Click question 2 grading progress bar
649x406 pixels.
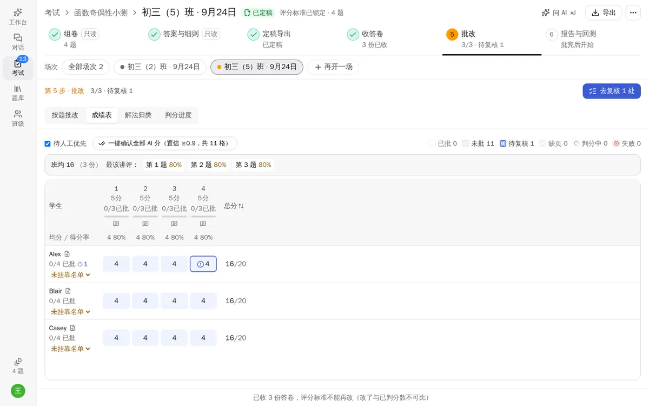pos(145,217)
